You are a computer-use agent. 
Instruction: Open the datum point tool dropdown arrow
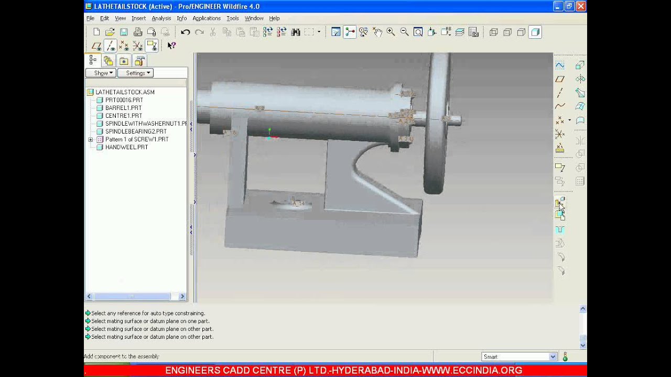point(570,120)
